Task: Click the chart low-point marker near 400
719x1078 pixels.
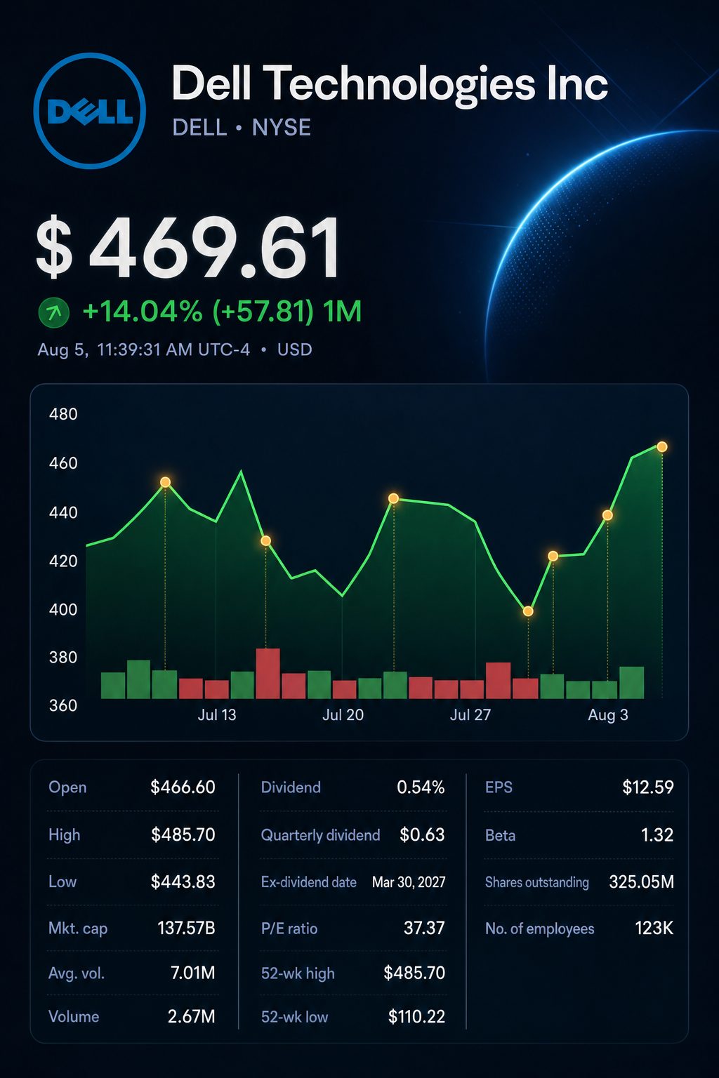Action: 528,611
